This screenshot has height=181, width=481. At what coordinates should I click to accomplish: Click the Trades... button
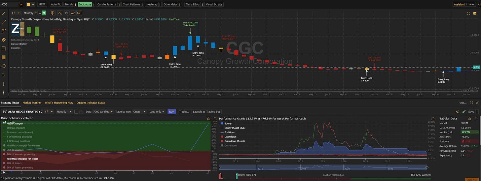184,112
